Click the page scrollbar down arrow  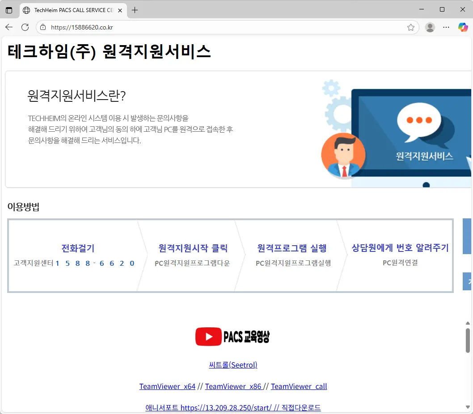pyautogui.click(x=468, y=407)
